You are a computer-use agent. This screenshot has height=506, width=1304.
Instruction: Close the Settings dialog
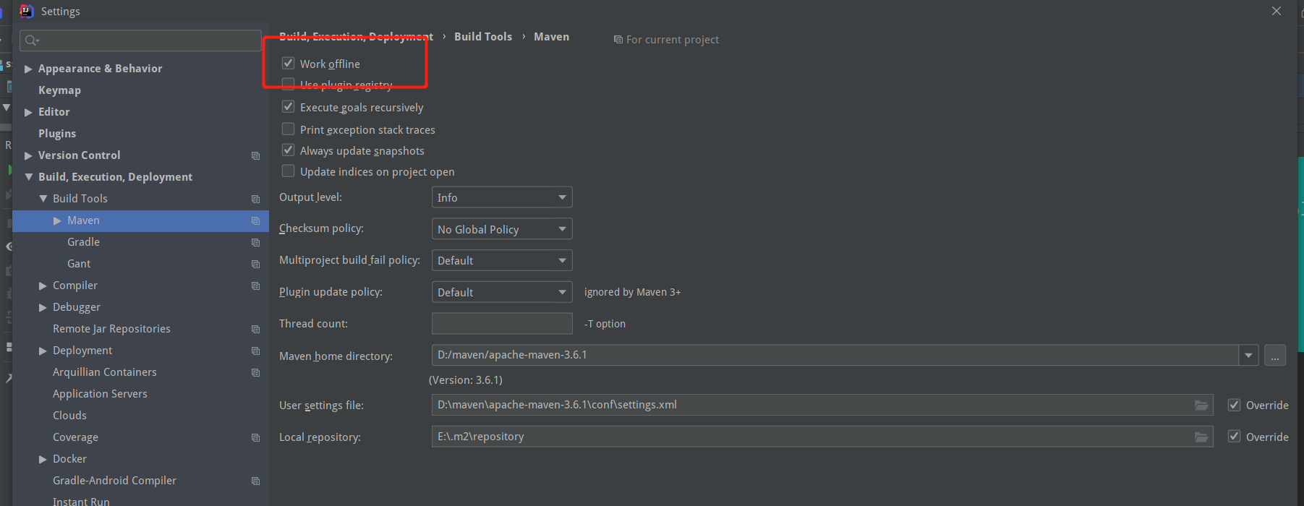pos(1277,11)
